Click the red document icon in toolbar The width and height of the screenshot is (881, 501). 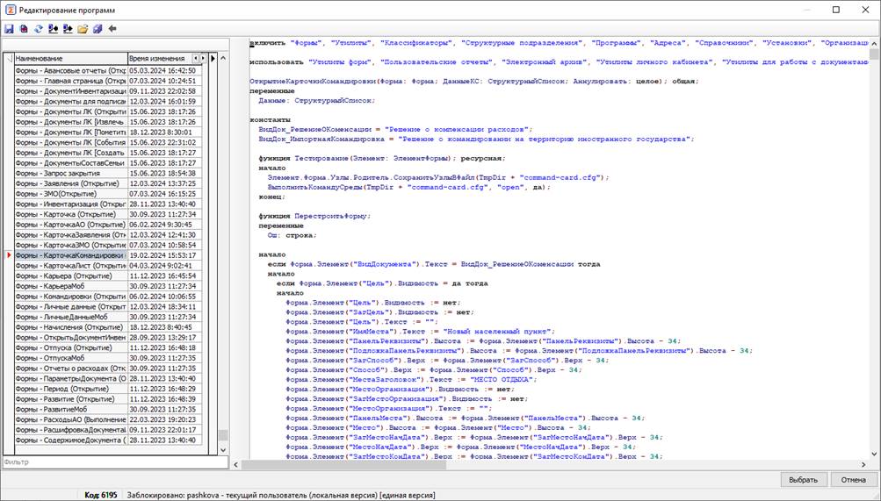tap(24, 29)
